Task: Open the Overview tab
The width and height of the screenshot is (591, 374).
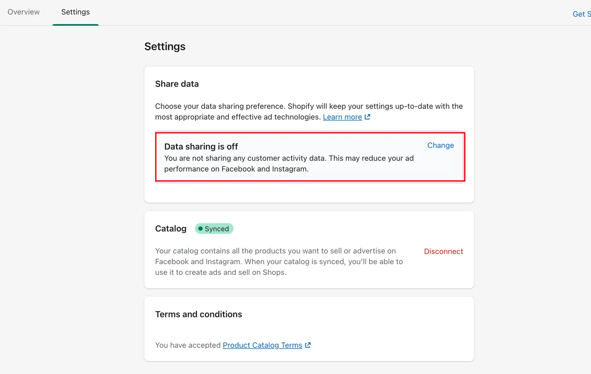Action: coord(24,12)
